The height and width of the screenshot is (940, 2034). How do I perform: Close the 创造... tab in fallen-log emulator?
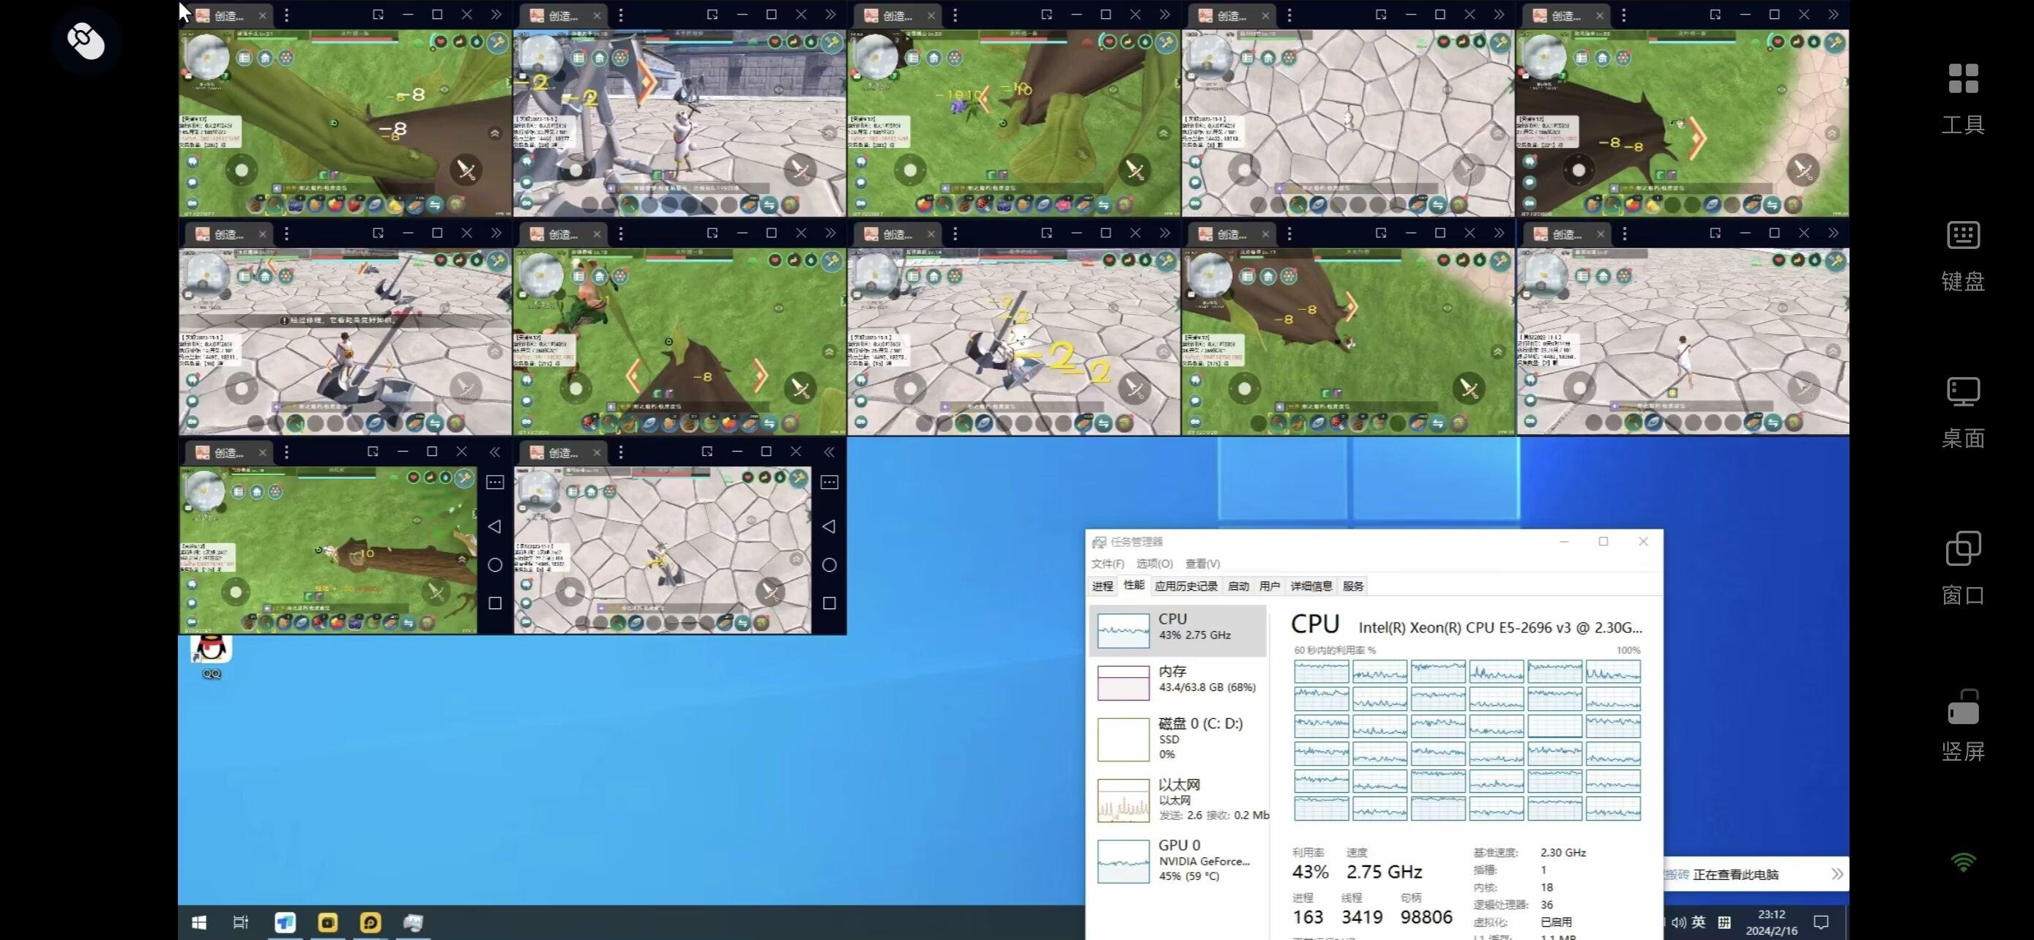coord(262,452)
